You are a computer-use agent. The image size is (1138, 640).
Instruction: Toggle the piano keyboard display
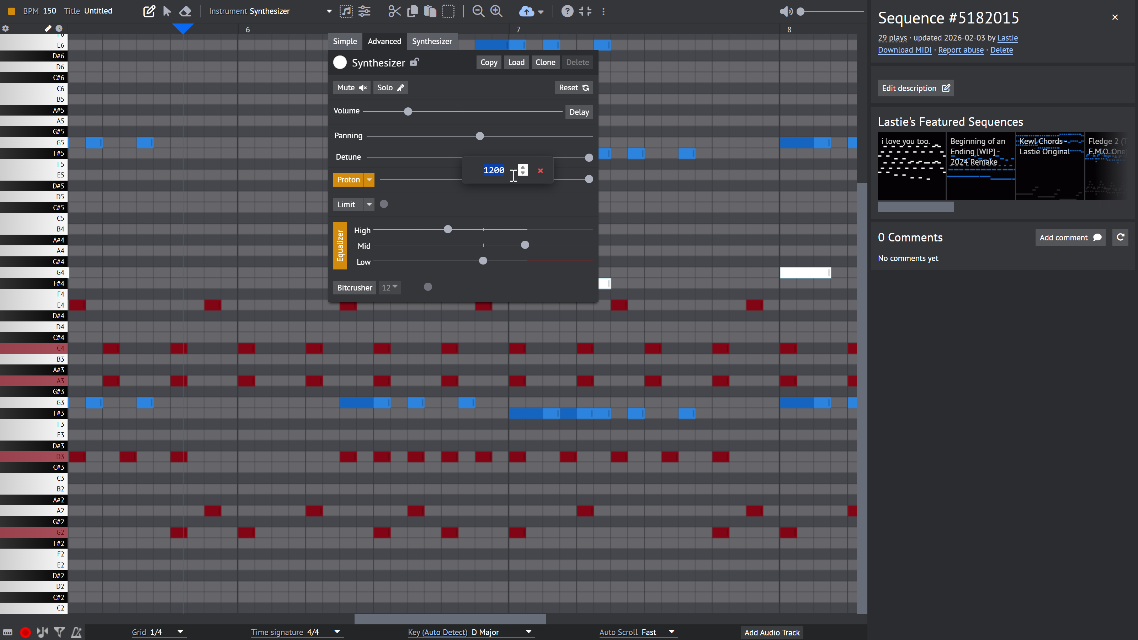(7, 632)
